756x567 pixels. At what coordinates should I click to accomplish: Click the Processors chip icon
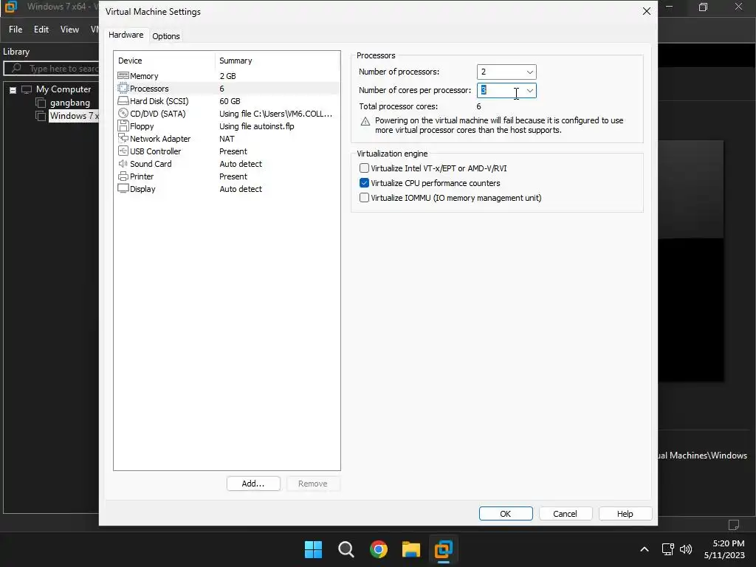point(123,89)
